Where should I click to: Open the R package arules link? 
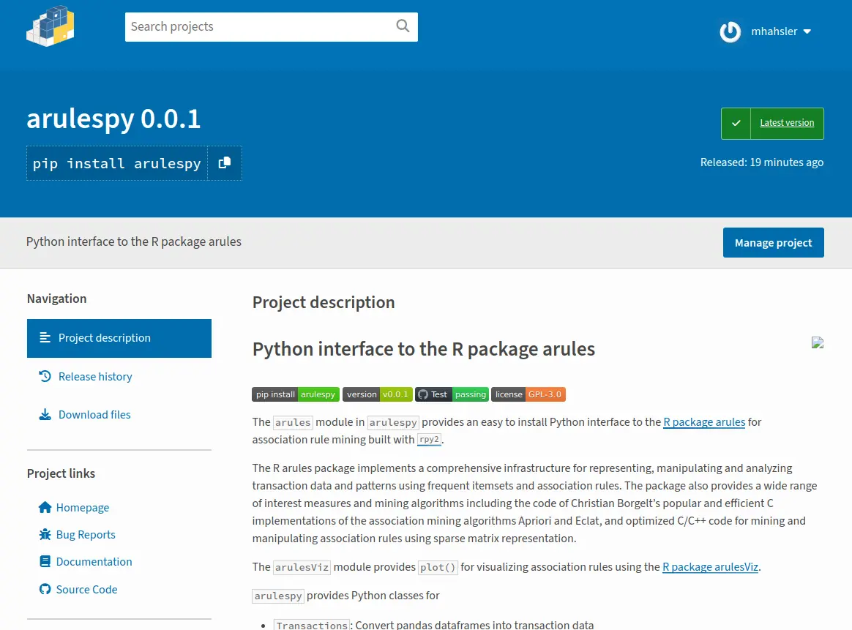click(704, 422)
